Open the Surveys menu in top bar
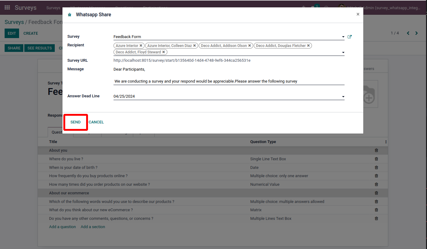Image resolution: width=427 pixels, height=249 pixels. pyautogui.click(x=53, y=8)
